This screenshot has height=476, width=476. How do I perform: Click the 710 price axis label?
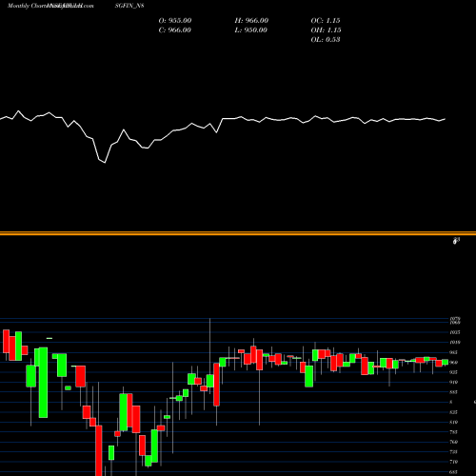[454, 462]
